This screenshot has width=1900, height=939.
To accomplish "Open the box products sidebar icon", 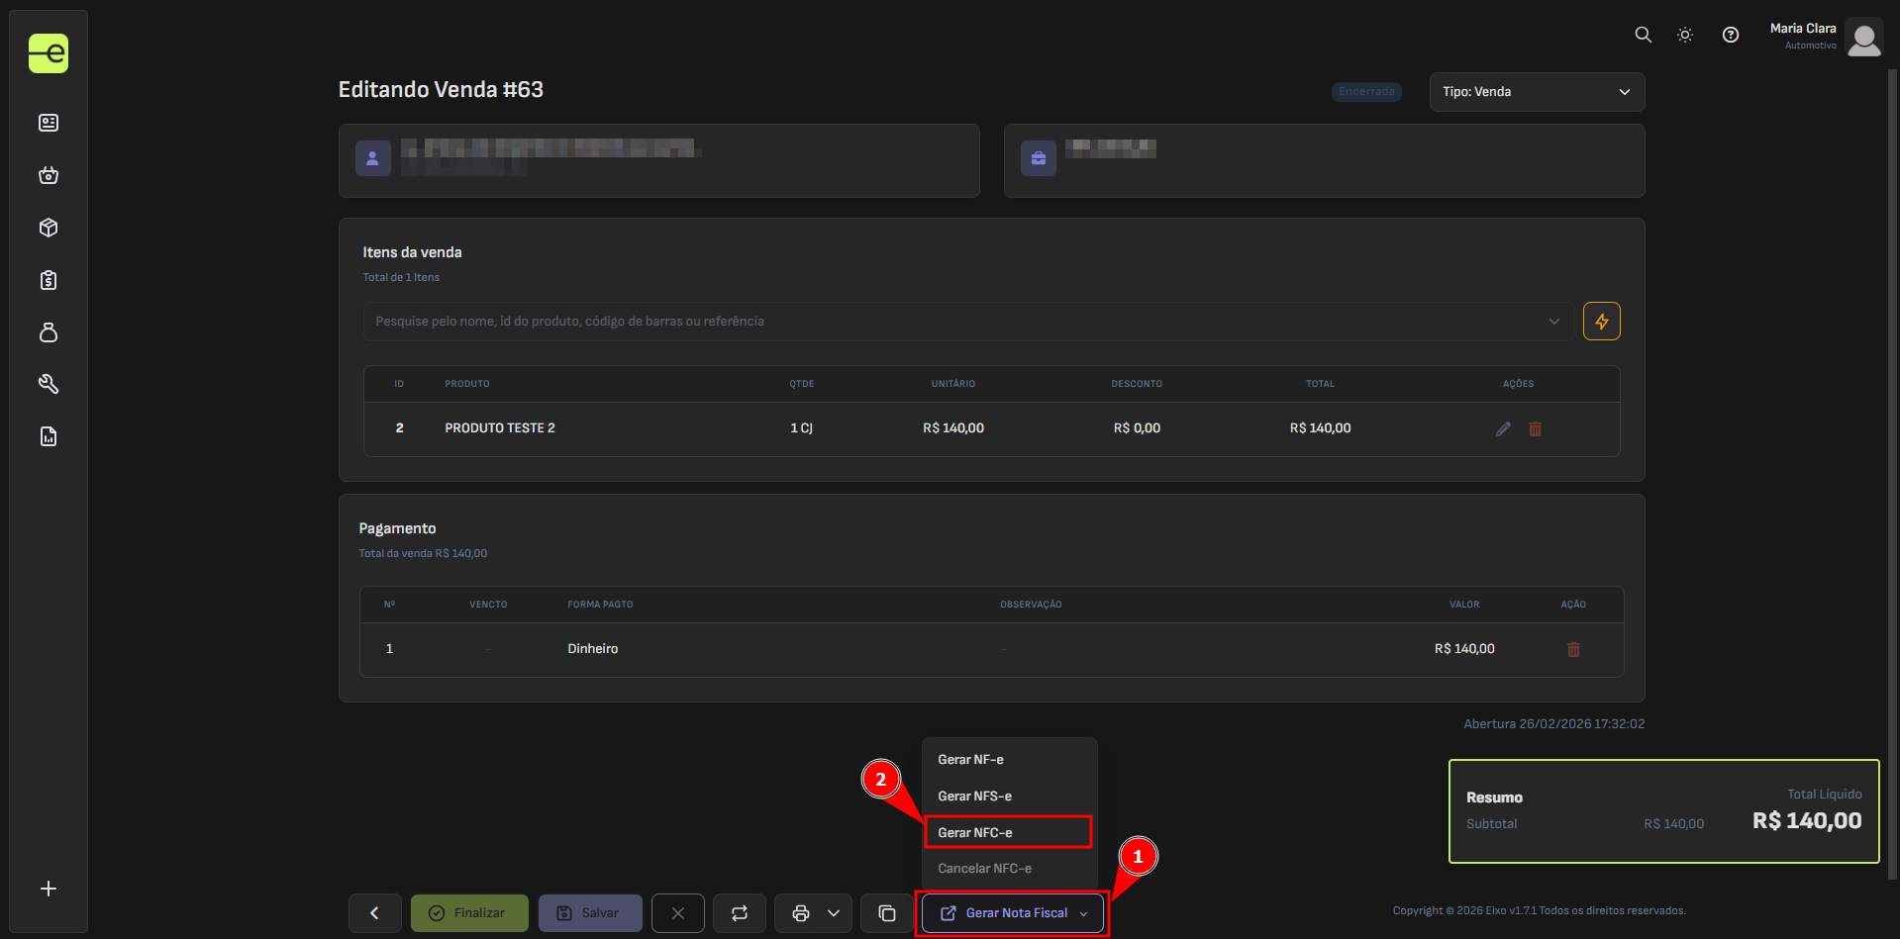I will pyautogui.click(x=49, y=228).
